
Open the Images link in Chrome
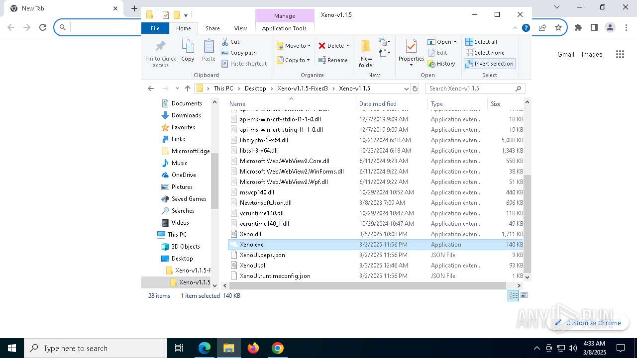(592, 55)
